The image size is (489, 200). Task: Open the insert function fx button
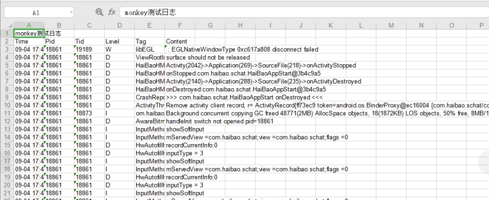[112, 13]
